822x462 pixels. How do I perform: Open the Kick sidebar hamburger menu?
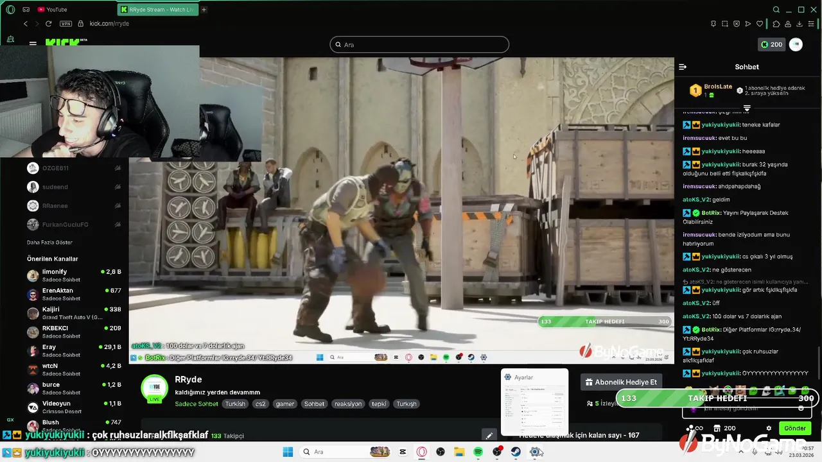coord(33,44)
